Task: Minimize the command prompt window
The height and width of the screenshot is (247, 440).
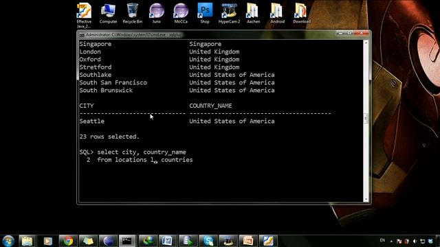Action: coord(341,33)
